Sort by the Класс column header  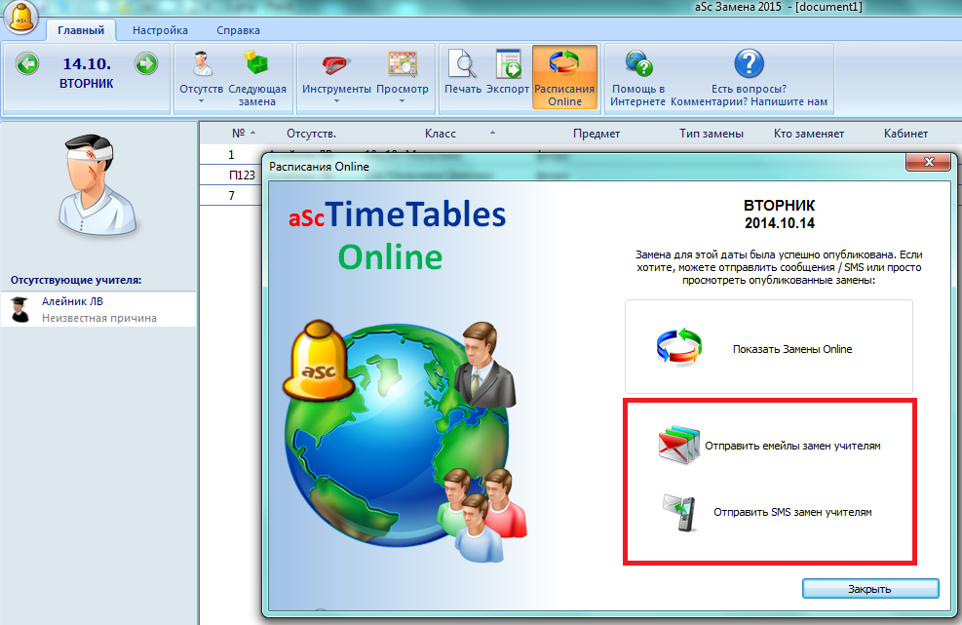(440, 134)
